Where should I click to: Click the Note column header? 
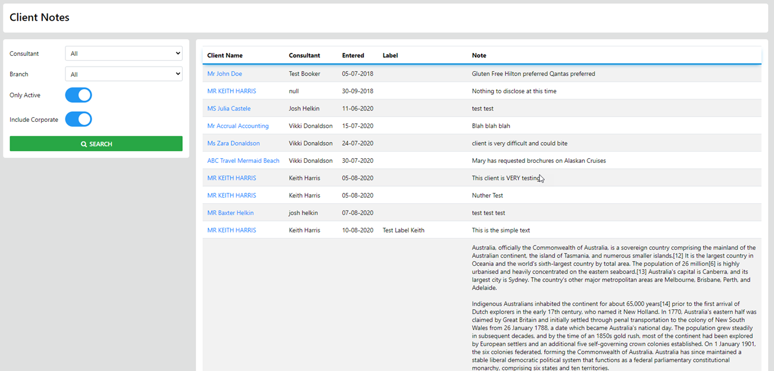point(479,55)
